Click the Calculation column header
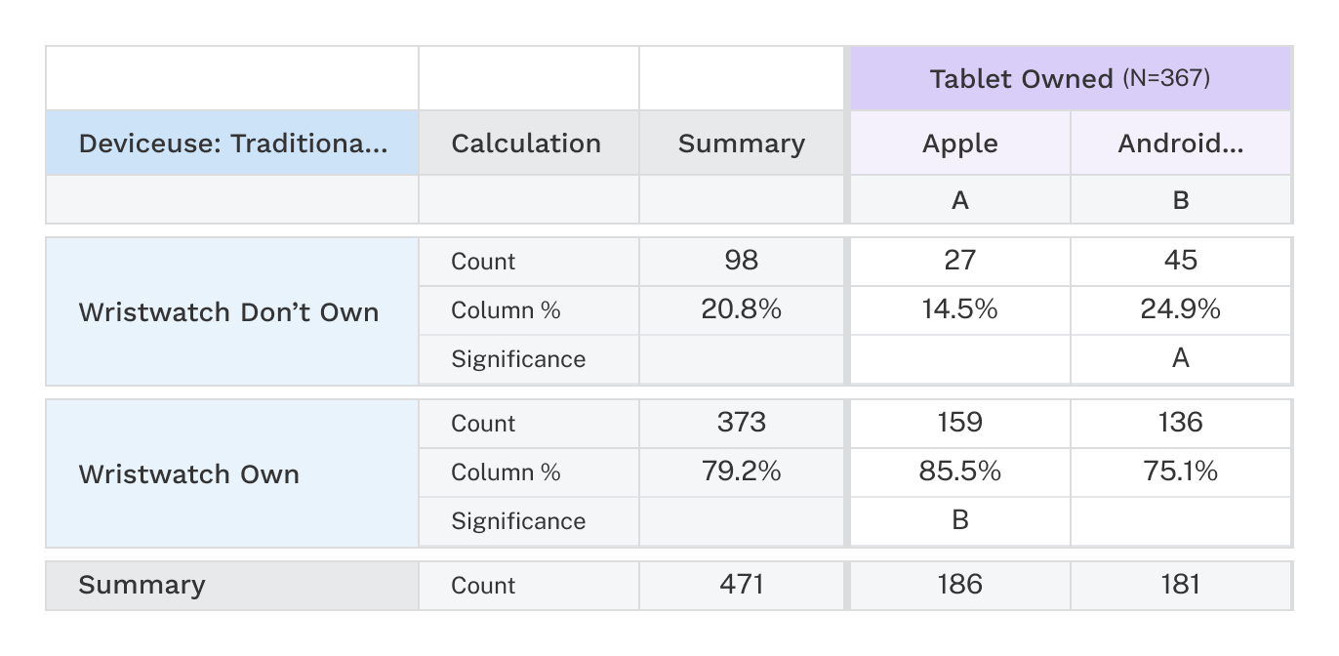Screen dimensions: 1339x656 [527, 143]
